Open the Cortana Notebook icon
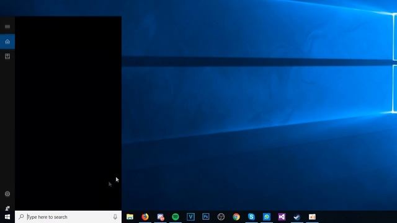Image resolution: width=397 pixels, height=223 pixels. point(7,56)
